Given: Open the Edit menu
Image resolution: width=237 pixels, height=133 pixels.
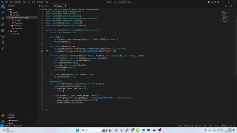Looking at the screenshot, I should click(11, 2).
